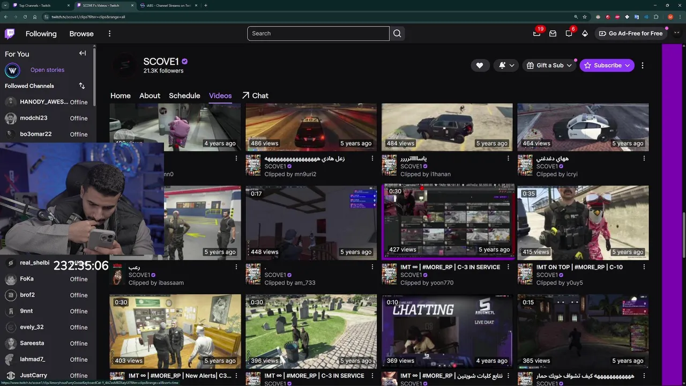Open Gift a Sub dropdown
The height and width of the screenshot is (386, 686).
tap(549, 65)
